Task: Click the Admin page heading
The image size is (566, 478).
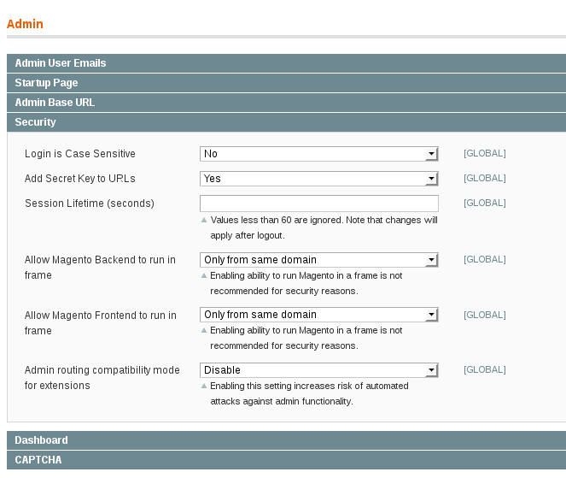Action: 25,24
